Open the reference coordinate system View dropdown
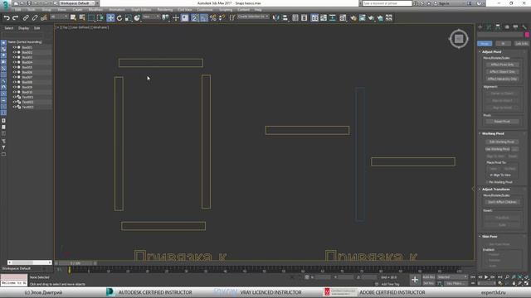The height and width of the screenshot is (298, 531). 151,17
